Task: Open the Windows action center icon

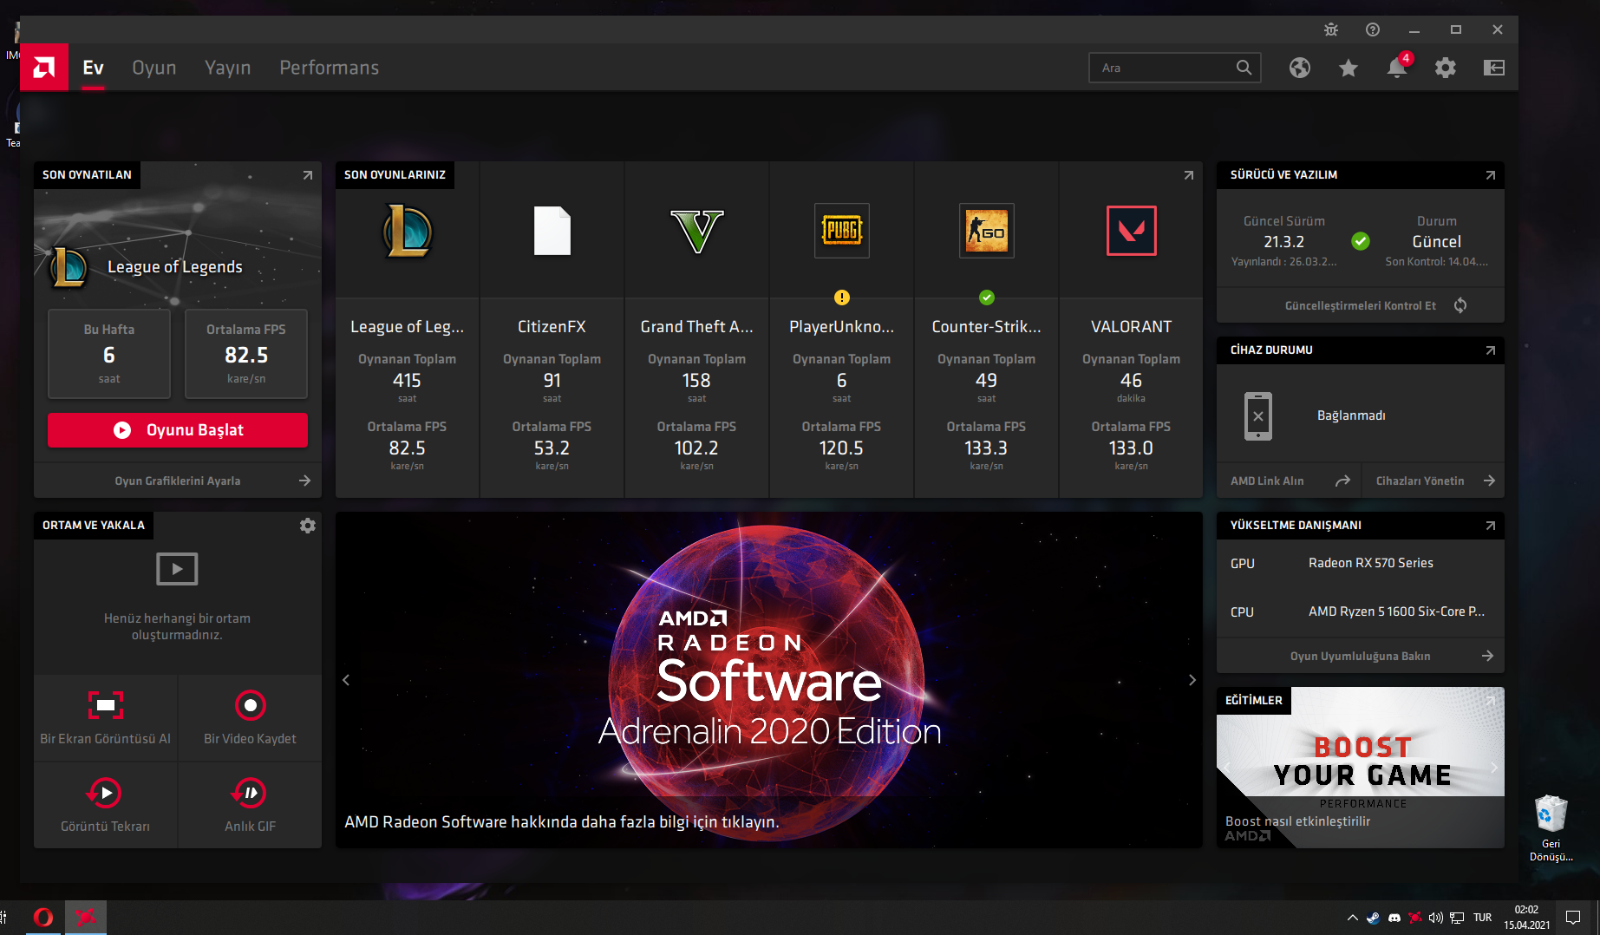Action: [x=1573, y=918]
